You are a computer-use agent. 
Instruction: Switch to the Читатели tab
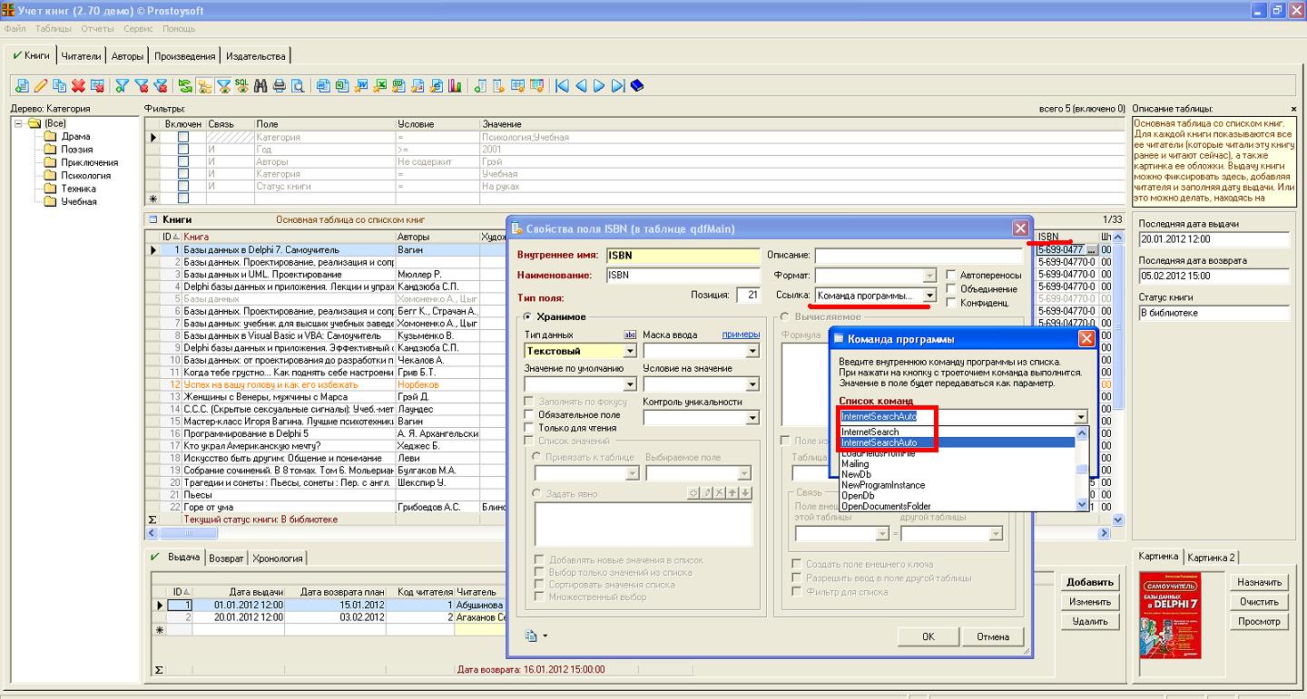pyautogui.click(x=81, y=56)
